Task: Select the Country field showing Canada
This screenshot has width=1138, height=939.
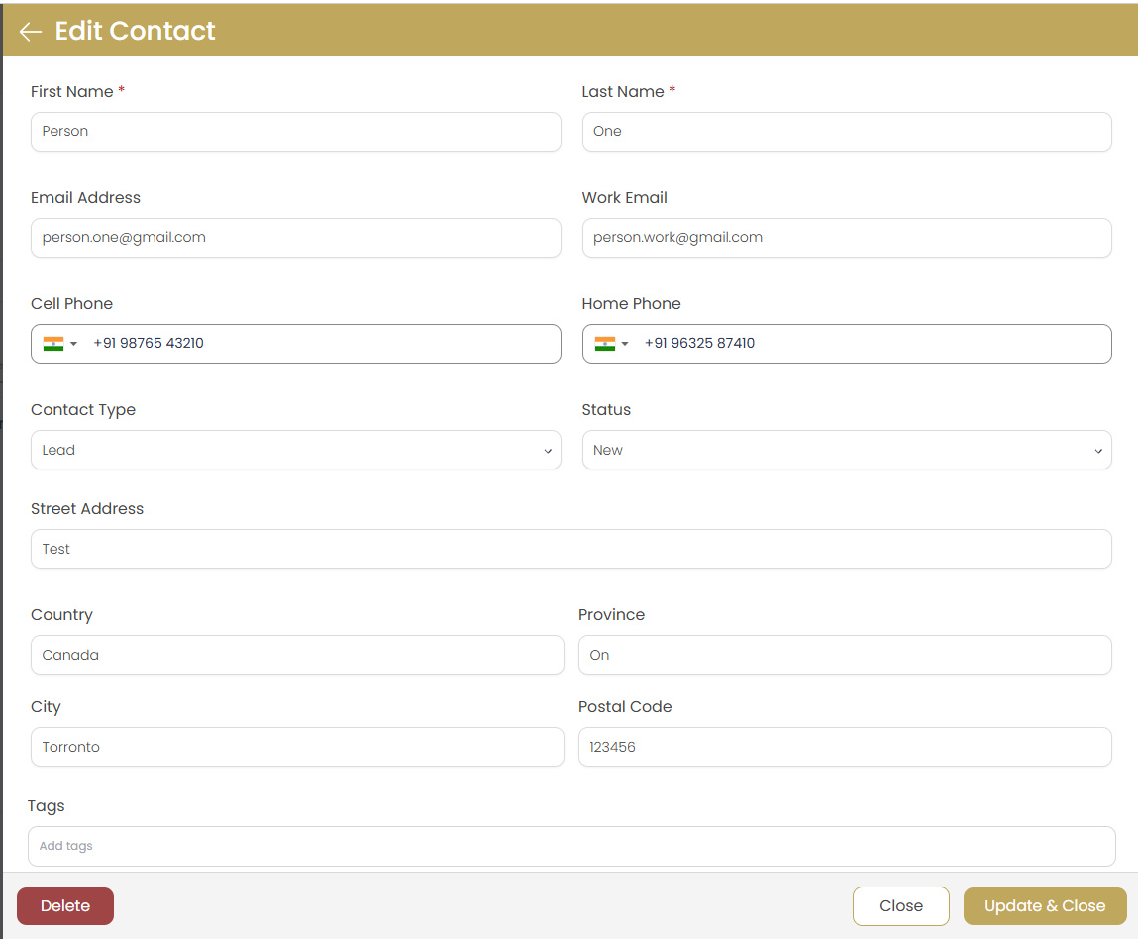Action: [297, 654]
